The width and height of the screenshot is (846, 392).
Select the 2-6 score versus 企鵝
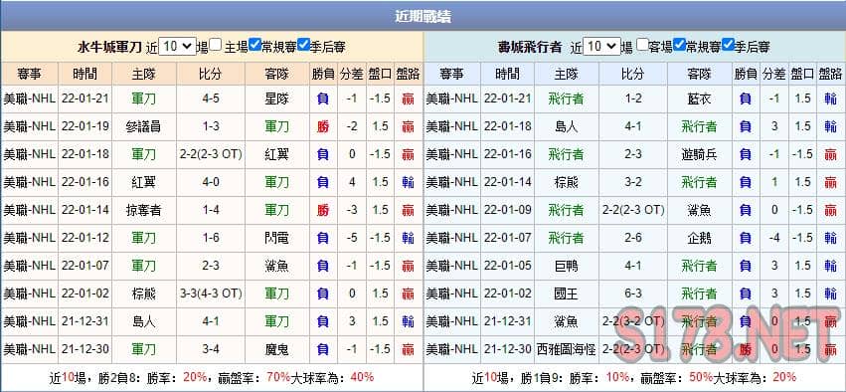[633, 238]
